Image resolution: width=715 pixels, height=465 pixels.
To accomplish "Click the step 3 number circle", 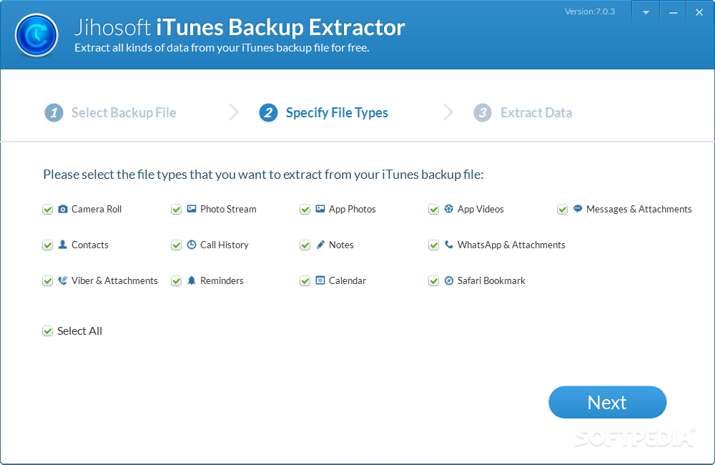I will coord(483,113).
